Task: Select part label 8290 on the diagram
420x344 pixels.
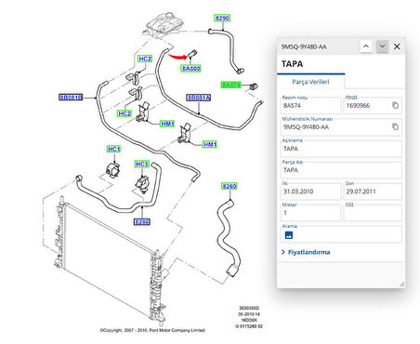Action: click(x=222, y=18)
